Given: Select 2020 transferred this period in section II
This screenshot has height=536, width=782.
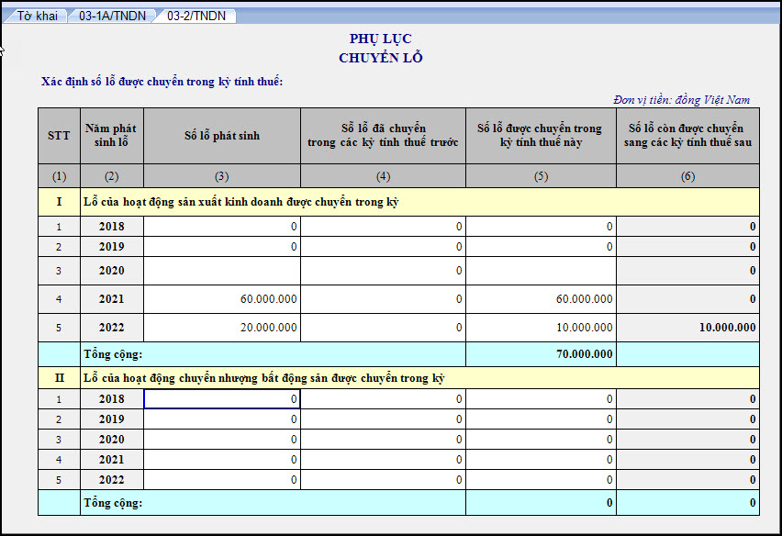Looking at the screenshot, I should (x=541, y=440).
